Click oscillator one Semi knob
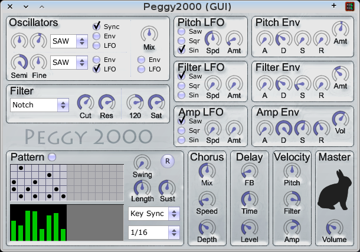The width and height of the screenshot is (360, 252). (19, 41)
